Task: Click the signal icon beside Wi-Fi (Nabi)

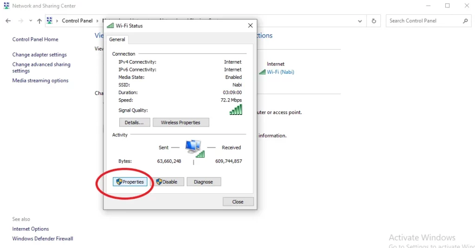Action: point(263,72)
